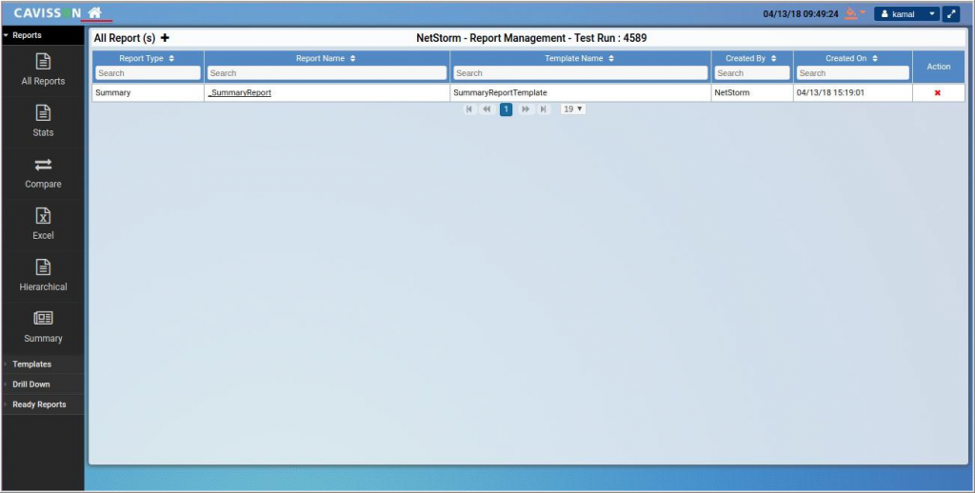Sort by Template Name column

(x=611, y=58)
